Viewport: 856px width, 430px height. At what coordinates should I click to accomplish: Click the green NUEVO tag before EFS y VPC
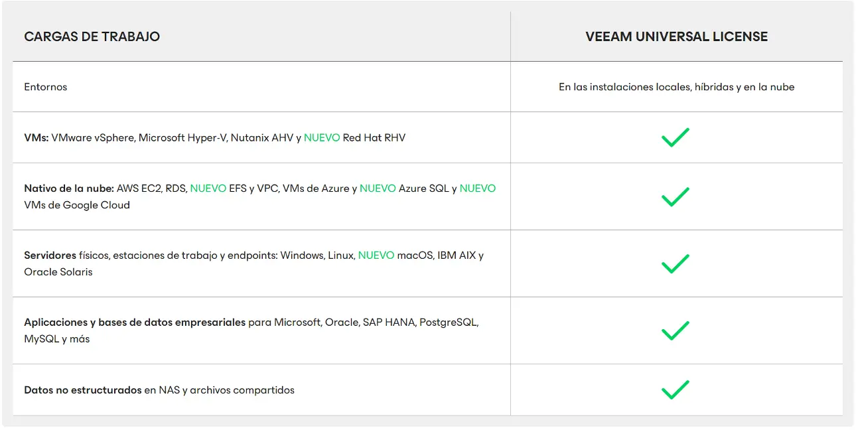[208, 188]
